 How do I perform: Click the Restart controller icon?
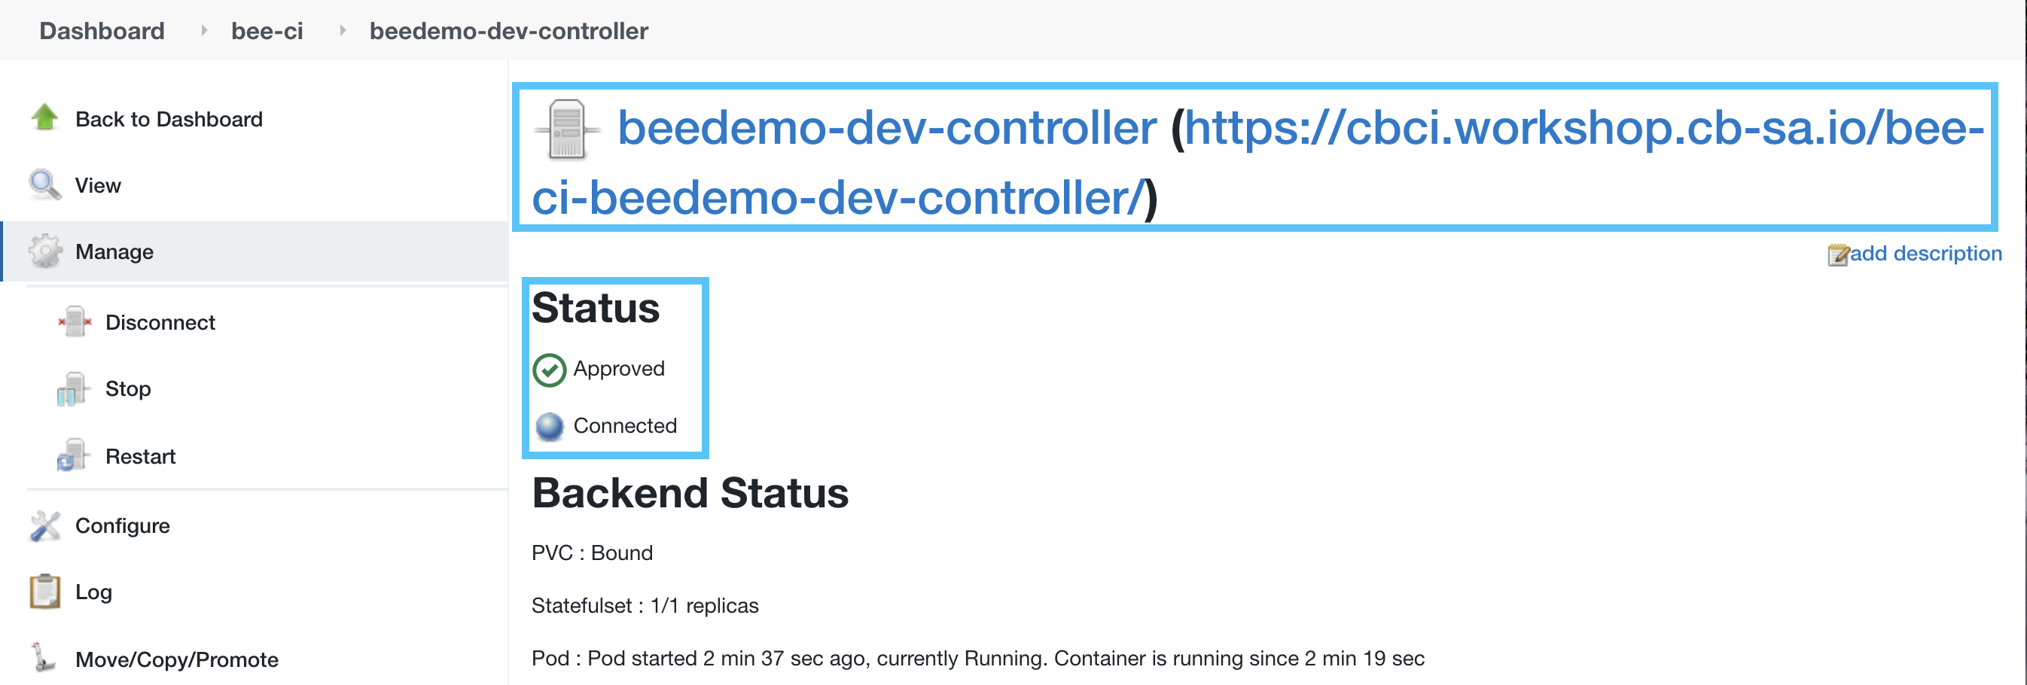74,455
